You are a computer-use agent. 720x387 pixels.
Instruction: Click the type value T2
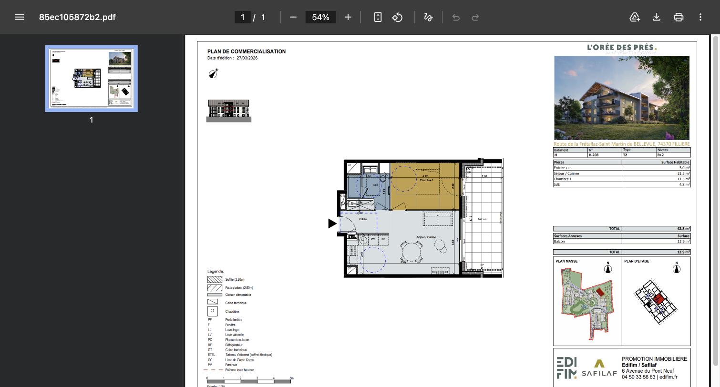[626, 155]
